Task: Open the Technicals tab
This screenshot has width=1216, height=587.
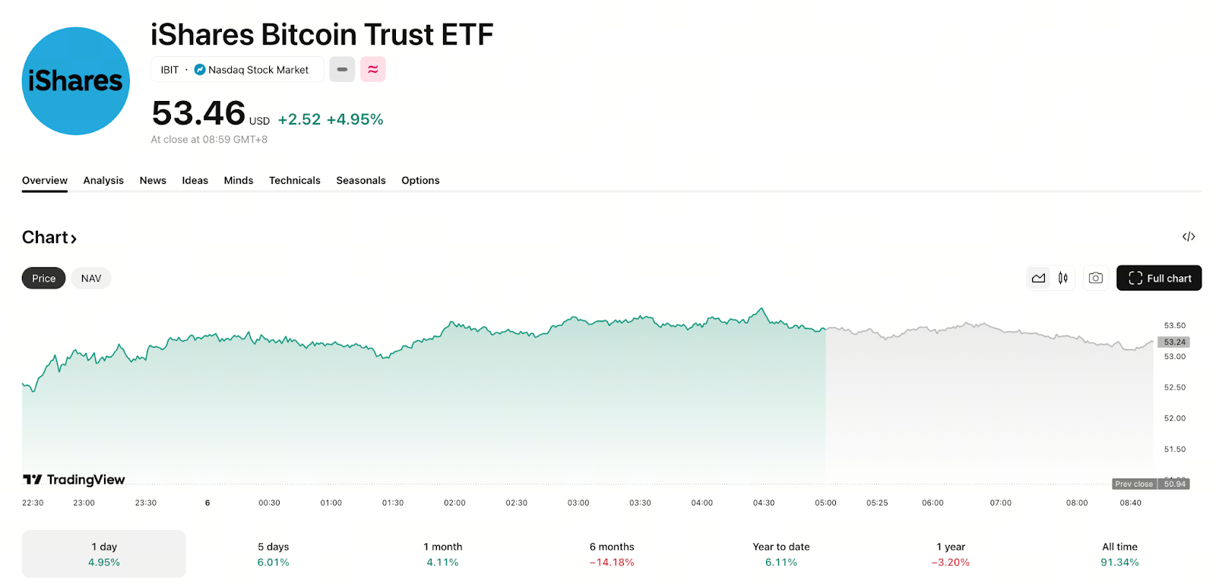Action: pyautogui.click(x=294, y=180)
